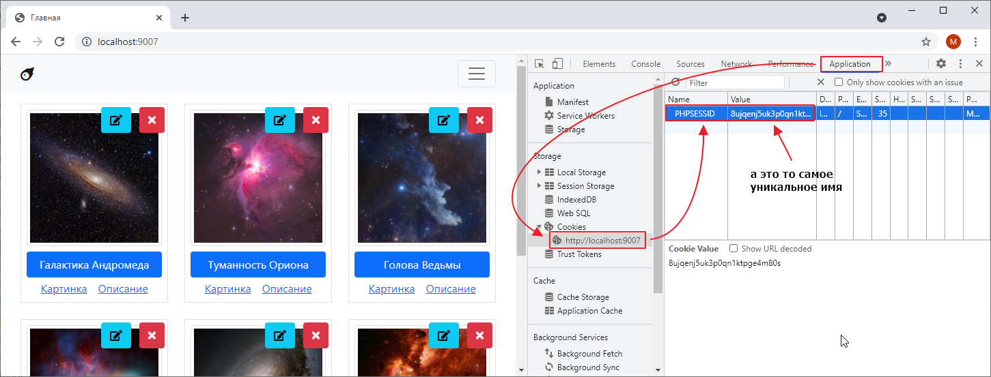Image resolution: width=991 pixels, height=377 pixels.
Task: Delete the Туманность Ориона card
Action: (316, 120)
